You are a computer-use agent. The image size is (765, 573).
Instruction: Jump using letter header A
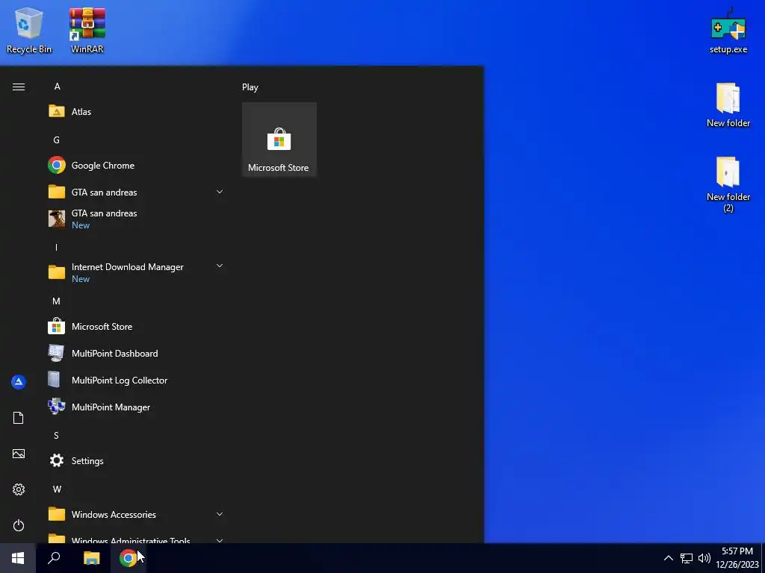pos(57,87)
